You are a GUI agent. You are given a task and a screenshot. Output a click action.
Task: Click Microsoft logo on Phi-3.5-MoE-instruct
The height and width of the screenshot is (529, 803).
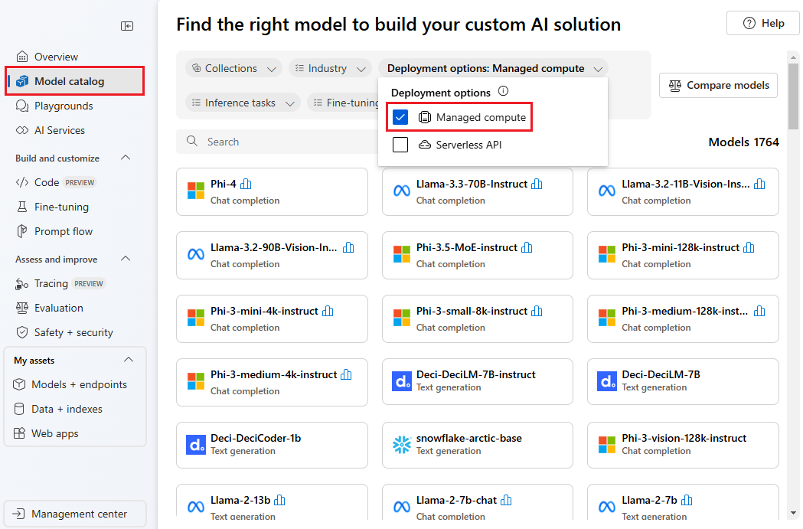(x=401, y=254)
